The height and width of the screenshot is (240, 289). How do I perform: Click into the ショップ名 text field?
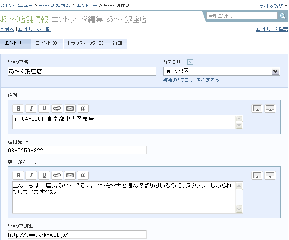click(82, 71)
